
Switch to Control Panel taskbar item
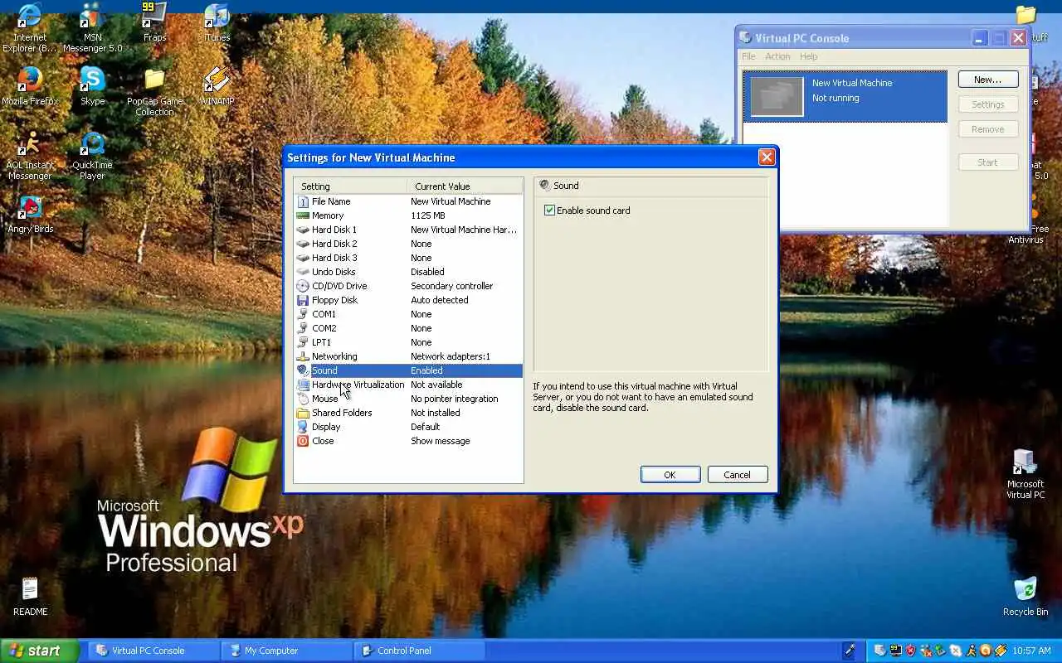pyautogui.click(x=419, y=651)
